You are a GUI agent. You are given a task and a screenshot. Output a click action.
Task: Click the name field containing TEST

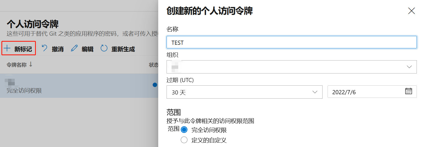click(x=291, y=42)
